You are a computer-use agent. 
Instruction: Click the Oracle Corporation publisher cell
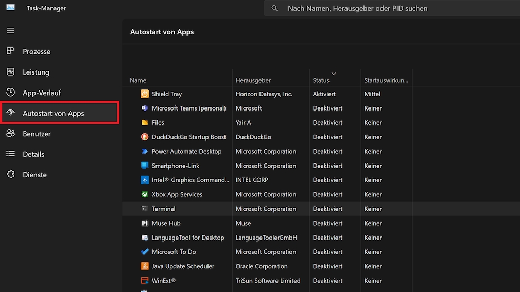coord(262,266)
